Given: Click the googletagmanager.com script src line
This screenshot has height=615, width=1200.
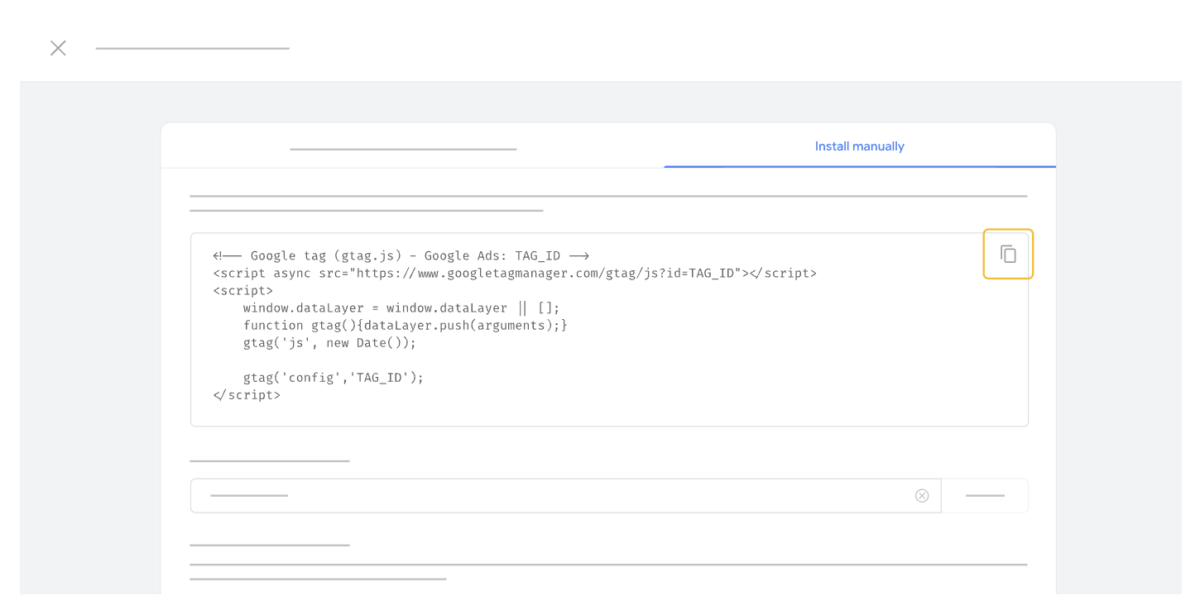Looking at the screenshot, I should click(x=515, y=274).
